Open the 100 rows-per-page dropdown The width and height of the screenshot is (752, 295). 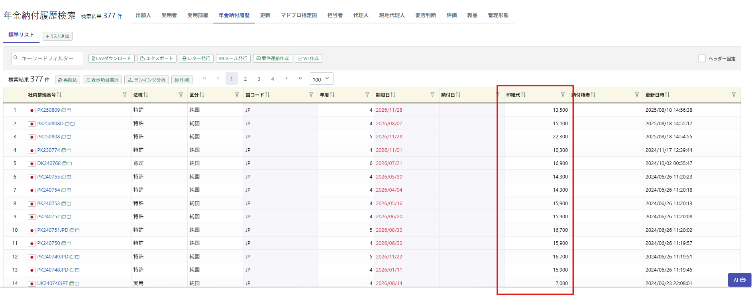[x=321, y=79]
